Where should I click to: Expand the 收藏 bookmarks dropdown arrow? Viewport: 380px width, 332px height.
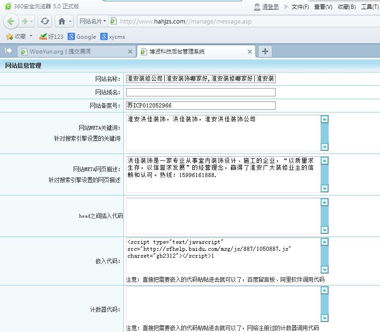pyautogui.click(x=31, y=36)
